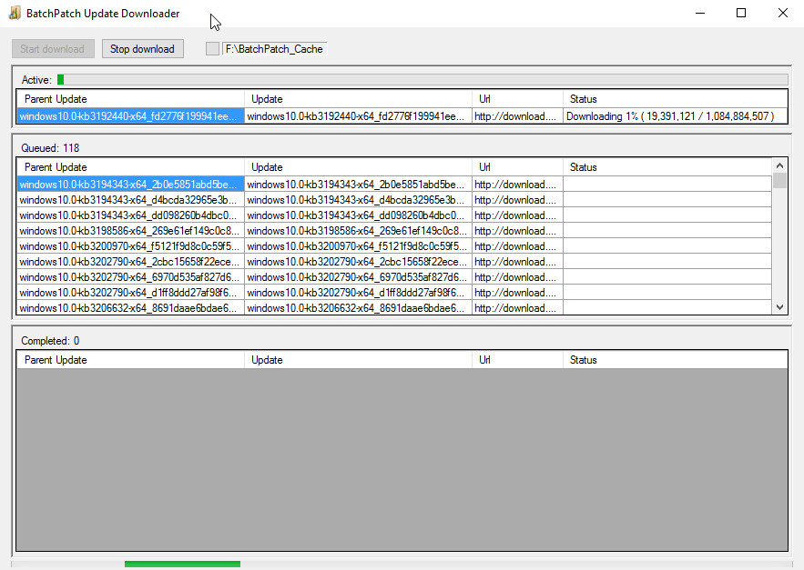This screenshot has height=570, width=804.
Task: Click the Queued list scroll-down arrow
Action: point(779,307)
